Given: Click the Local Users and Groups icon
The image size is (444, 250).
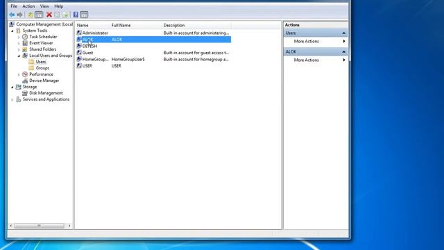Looking at the screenshot, I should pyautogui.click(x=25, y=56).
